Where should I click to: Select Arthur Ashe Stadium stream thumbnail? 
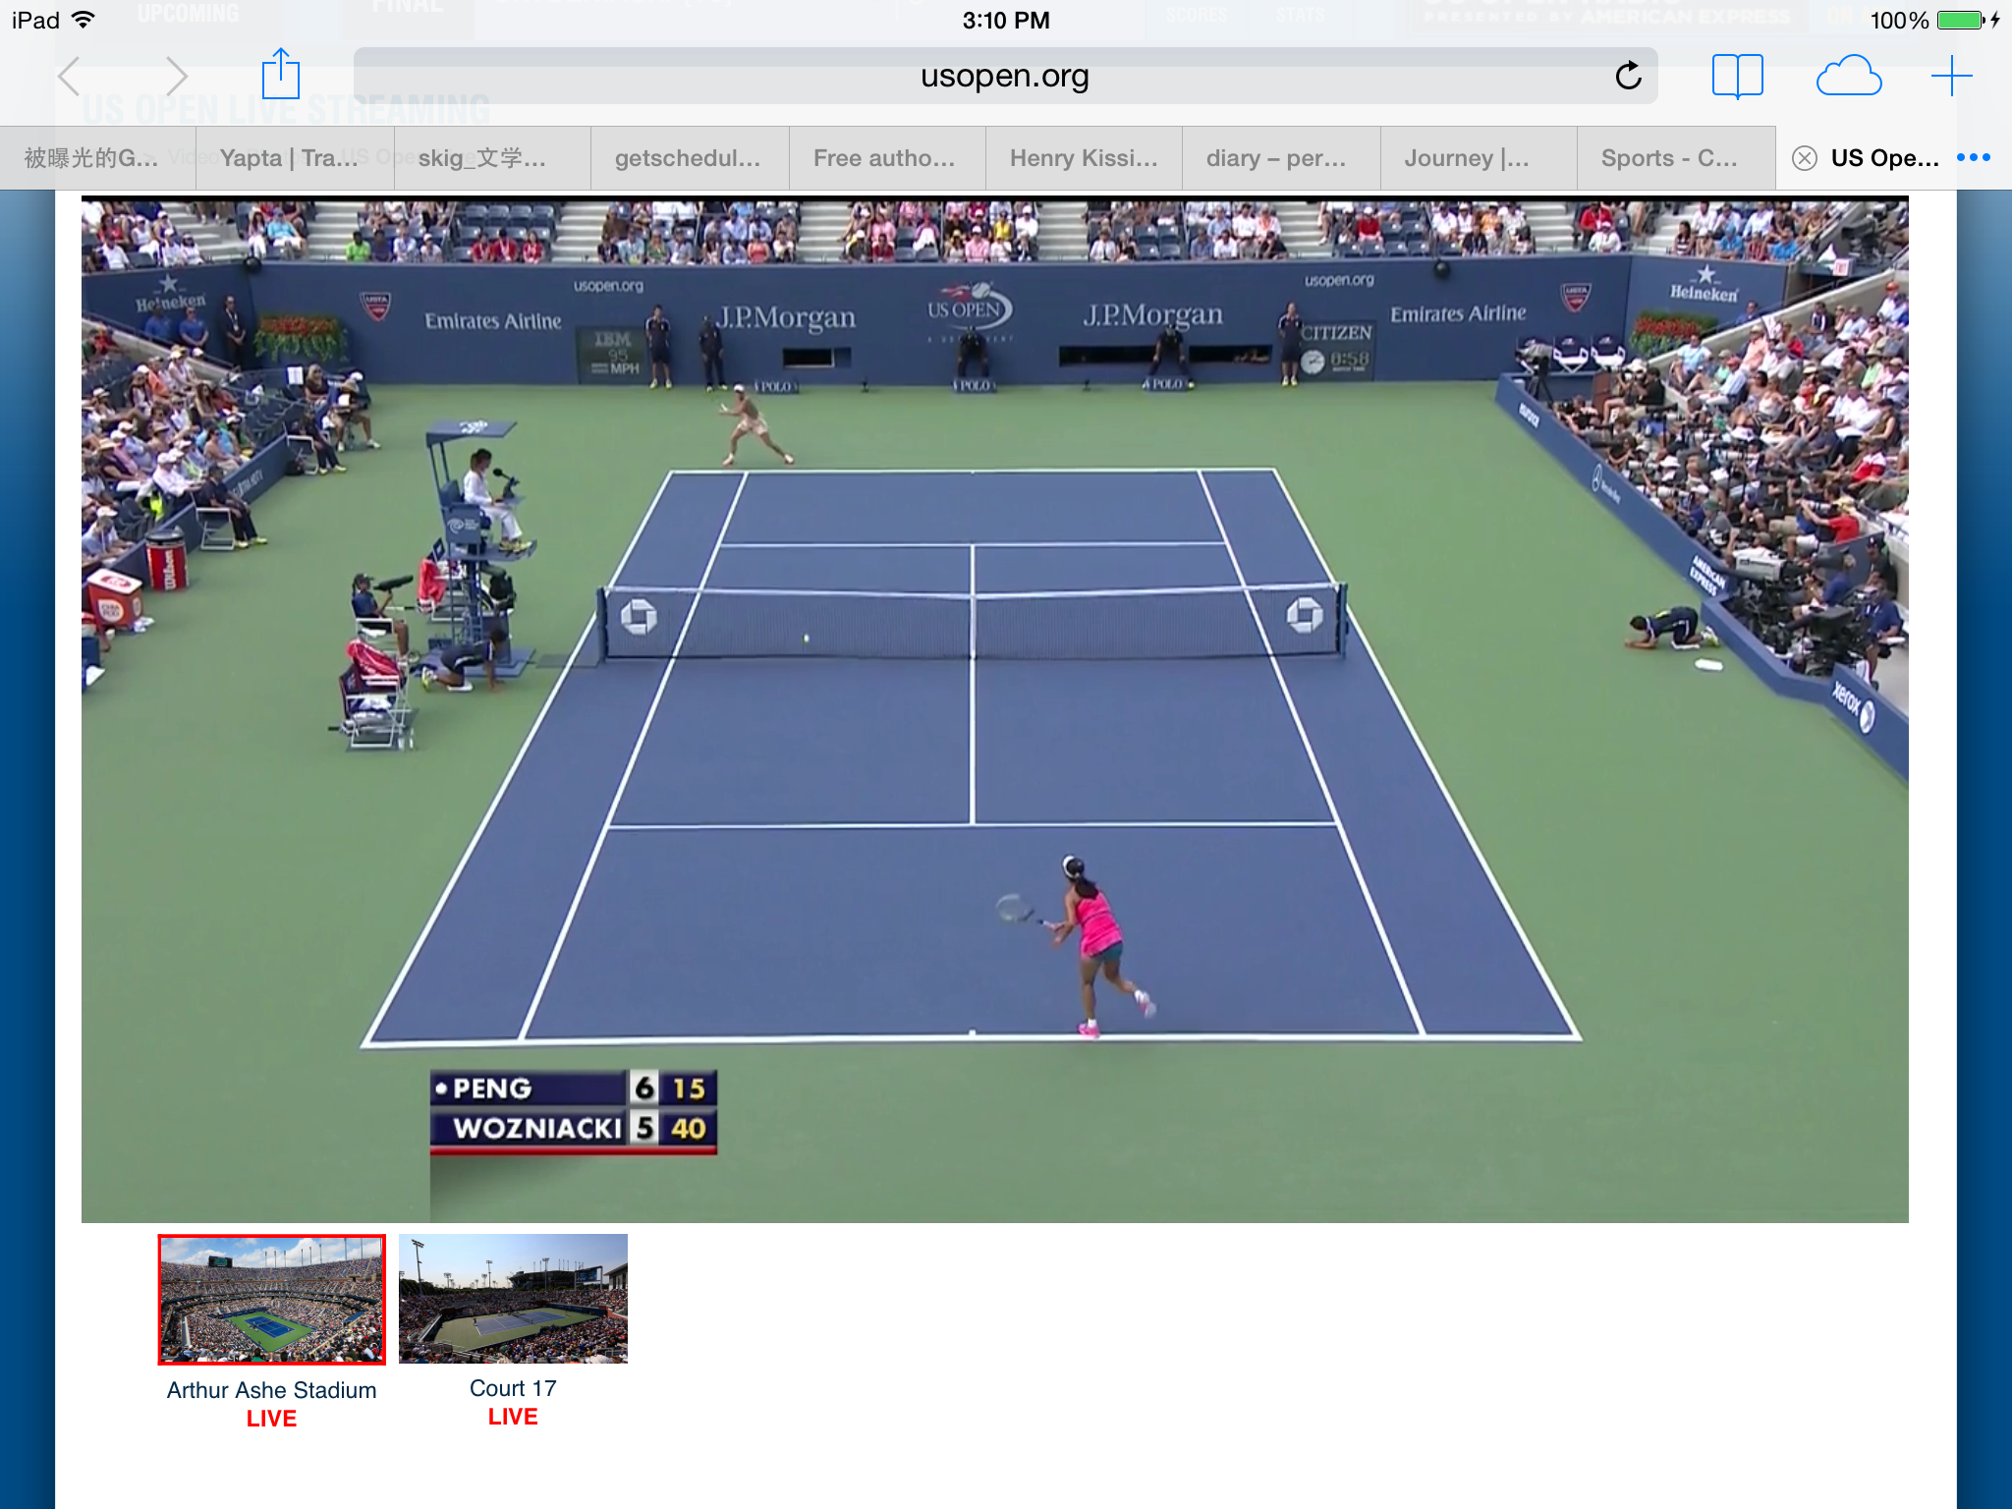(x=272, y=1299)
